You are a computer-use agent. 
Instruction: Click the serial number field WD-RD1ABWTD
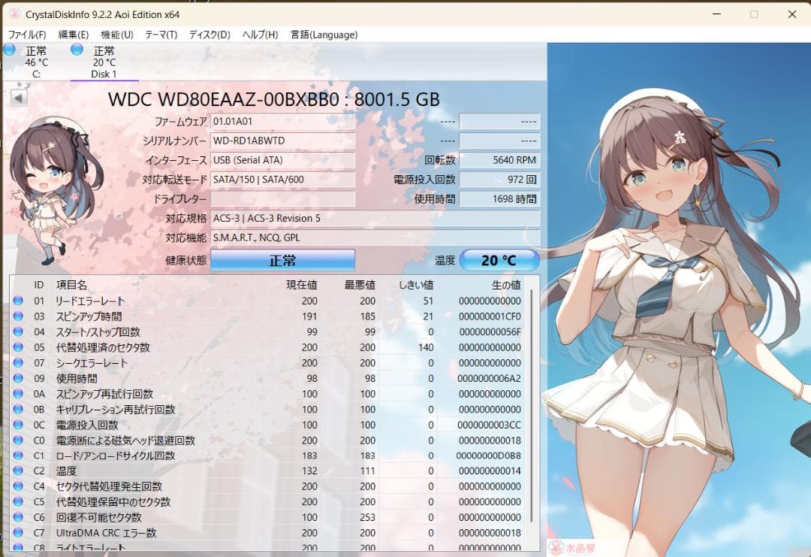[x=283, y=141]
